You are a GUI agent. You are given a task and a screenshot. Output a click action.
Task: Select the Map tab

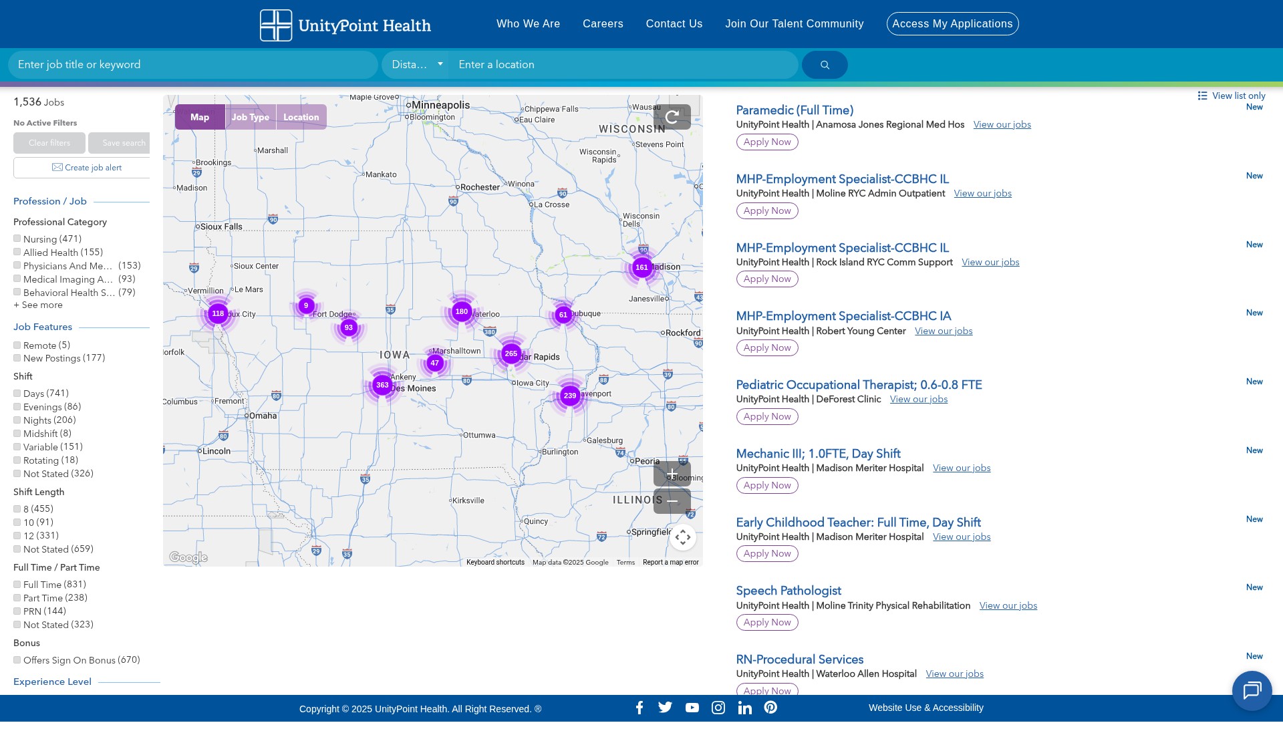(200, 117)
